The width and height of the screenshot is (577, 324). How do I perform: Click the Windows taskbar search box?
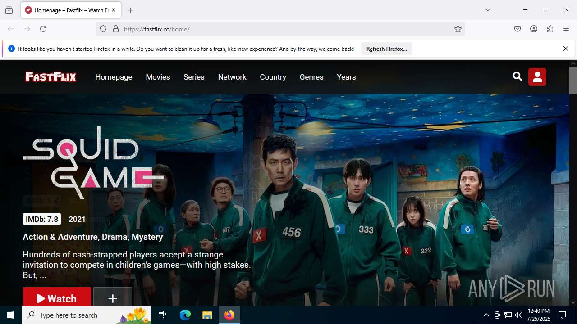87,315
